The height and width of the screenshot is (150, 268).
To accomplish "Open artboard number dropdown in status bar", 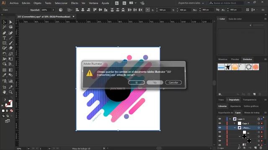I will tap(49, 148).
